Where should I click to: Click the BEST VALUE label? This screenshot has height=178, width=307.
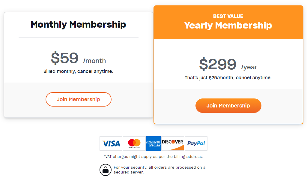click(228, 16)
